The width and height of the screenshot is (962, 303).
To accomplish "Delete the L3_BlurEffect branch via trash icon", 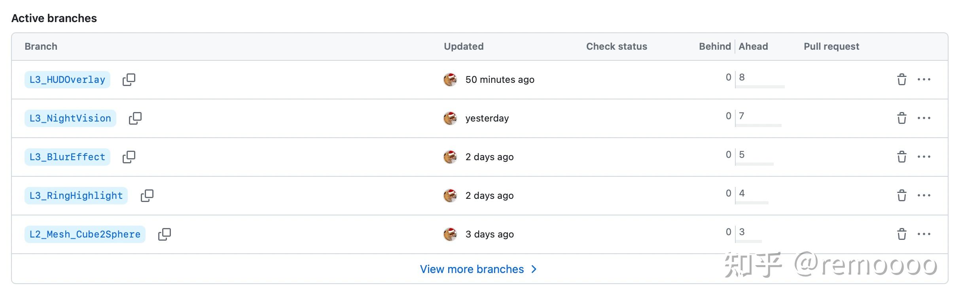I will coord(901,157).
